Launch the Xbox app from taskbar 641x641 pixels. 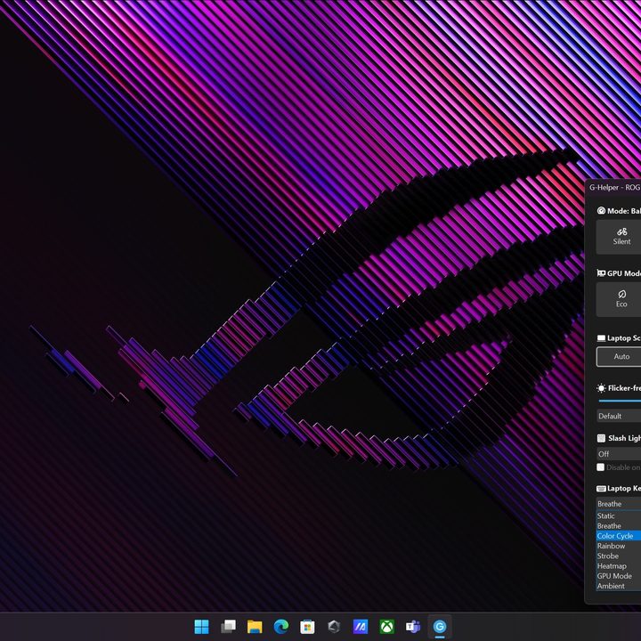(x=386, y=626)
